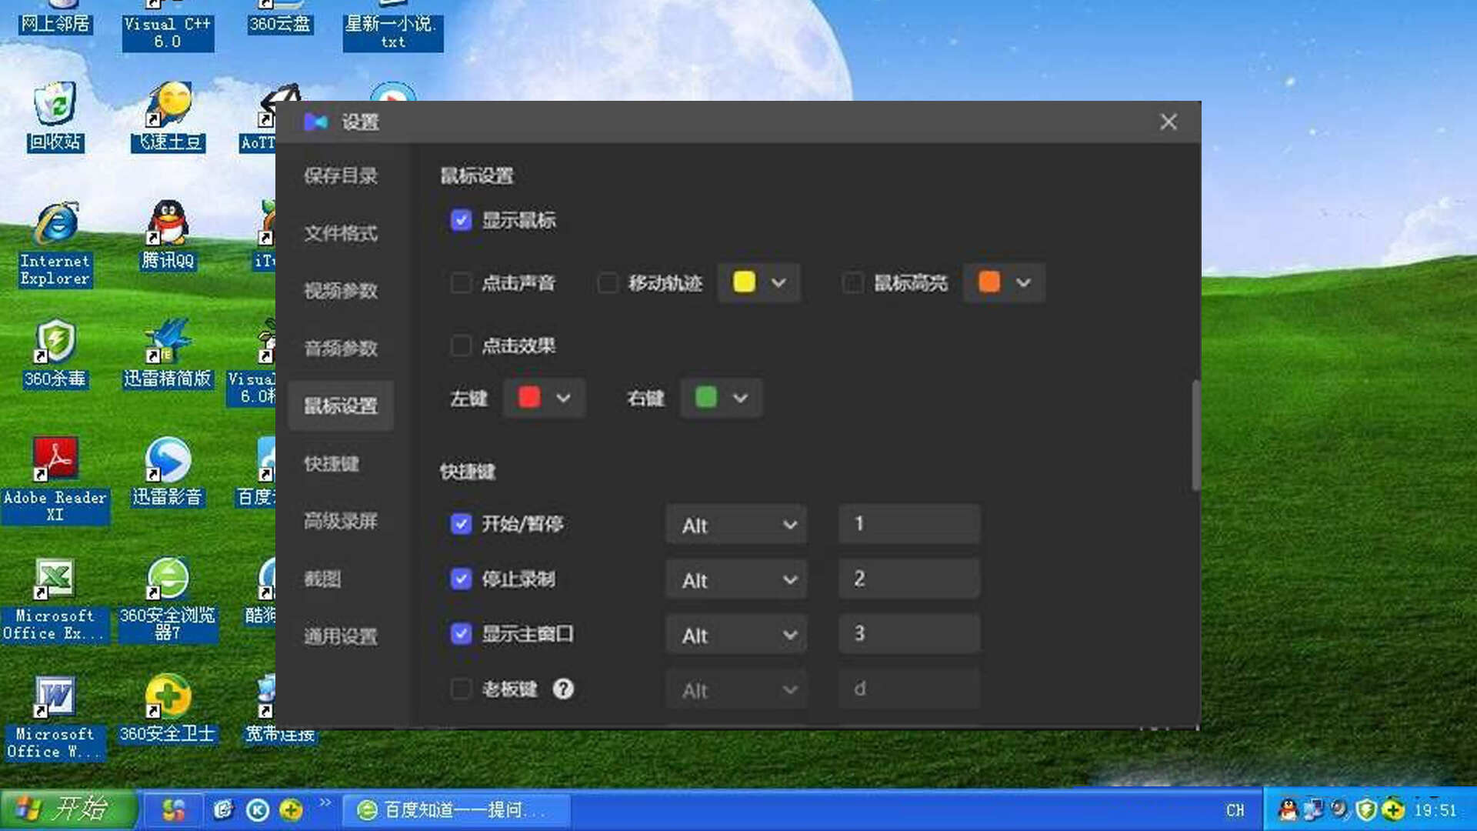Click the K icon in the quick launch bar
The width and height of the screenshot is (1477, 831).
257,809
